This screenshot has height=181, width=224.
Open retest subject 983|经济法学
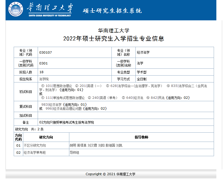tap(51, 105)
